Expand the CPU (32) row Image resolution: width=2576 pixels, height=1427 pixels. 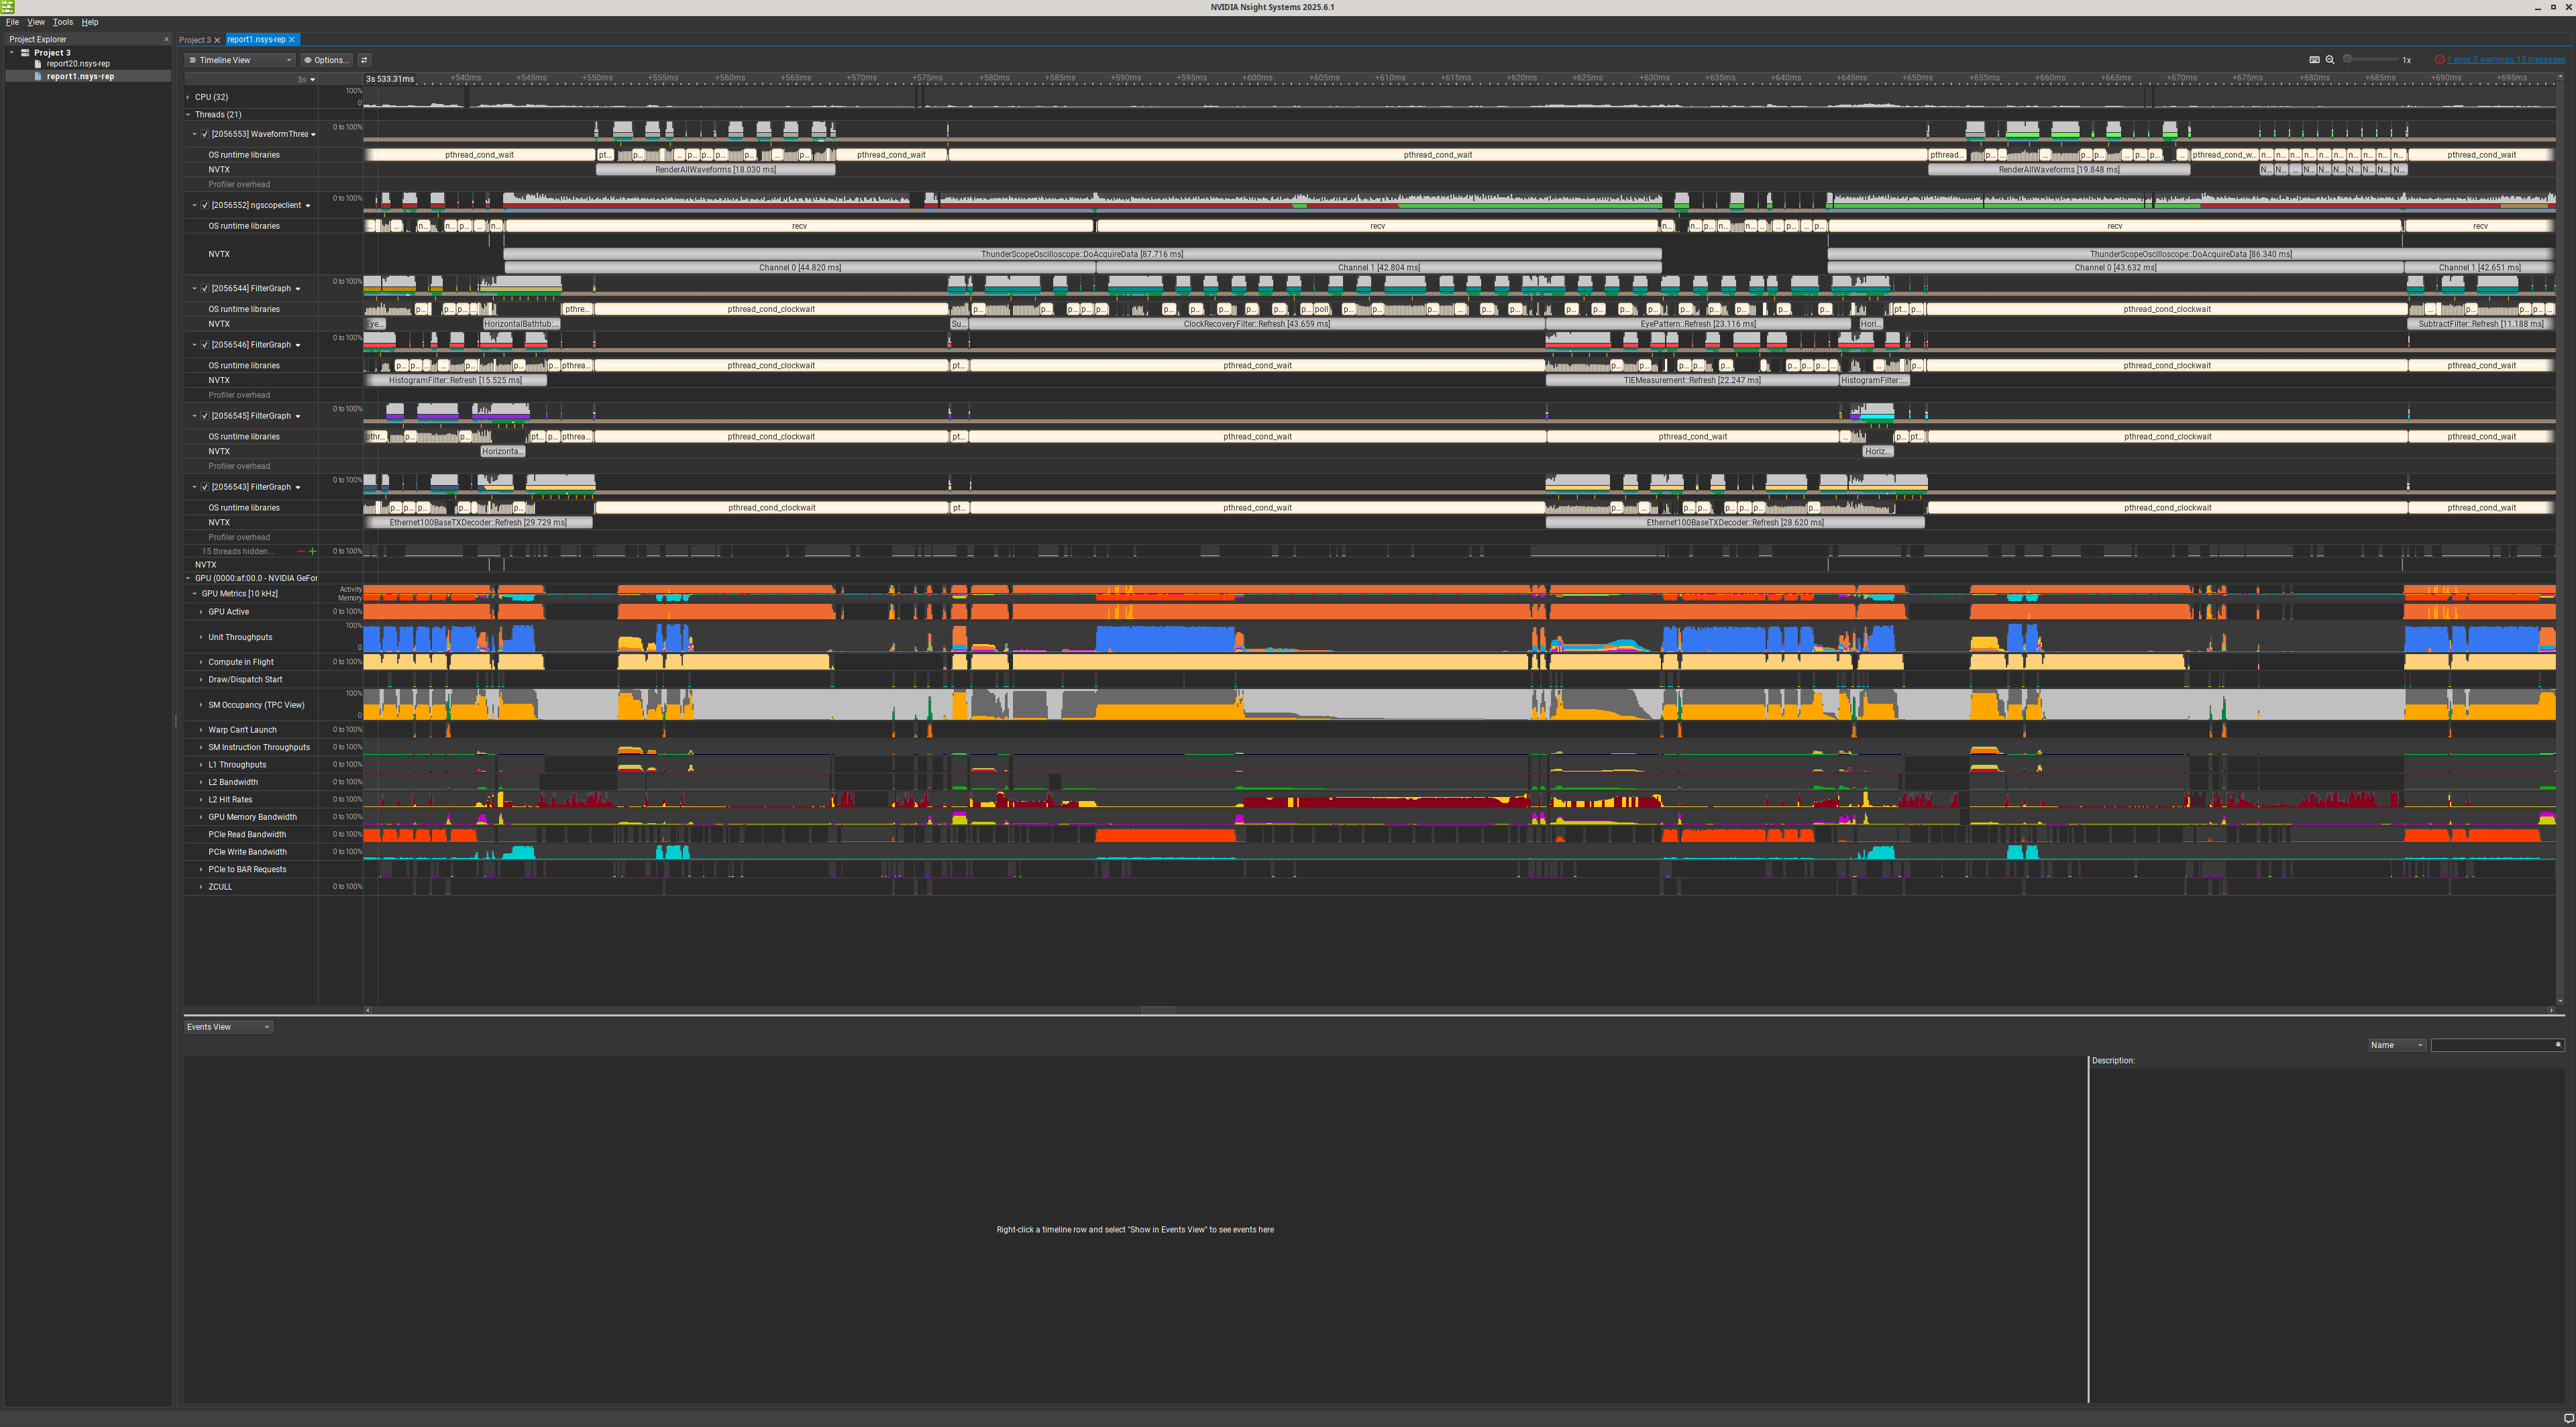[x=188, y=97]
